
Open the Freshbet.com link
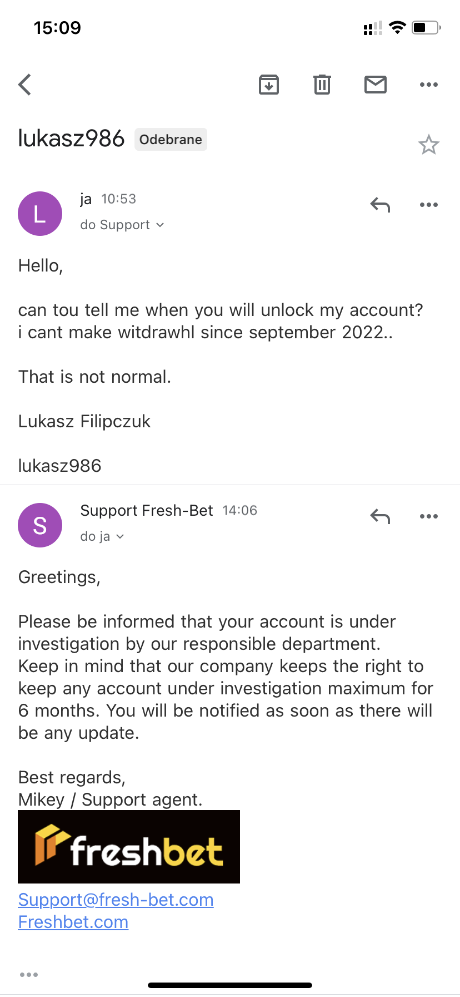73,922
